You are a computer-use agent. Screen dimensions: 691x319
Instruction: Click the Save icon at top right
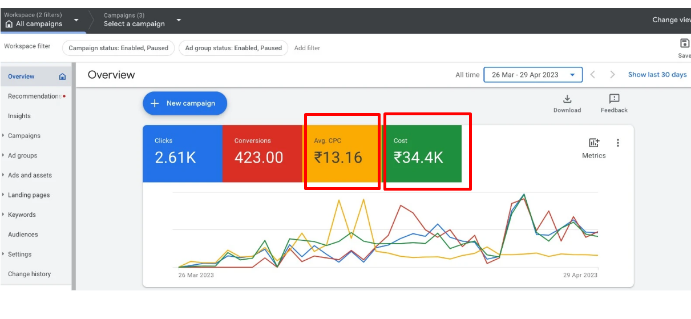pos(685,44)
